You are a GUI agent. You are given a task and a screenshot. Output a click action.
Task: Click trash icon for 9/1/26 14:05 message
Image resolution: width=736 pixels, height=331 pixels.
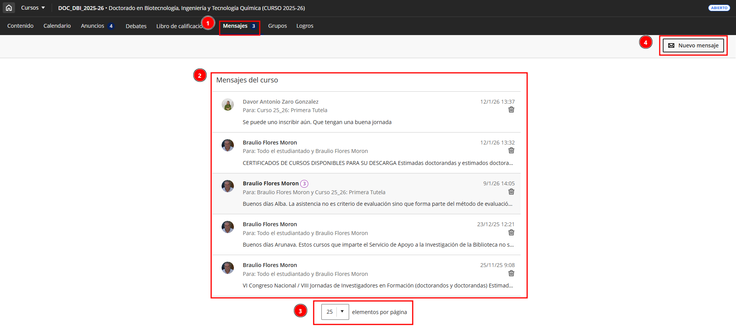point(511,192)
